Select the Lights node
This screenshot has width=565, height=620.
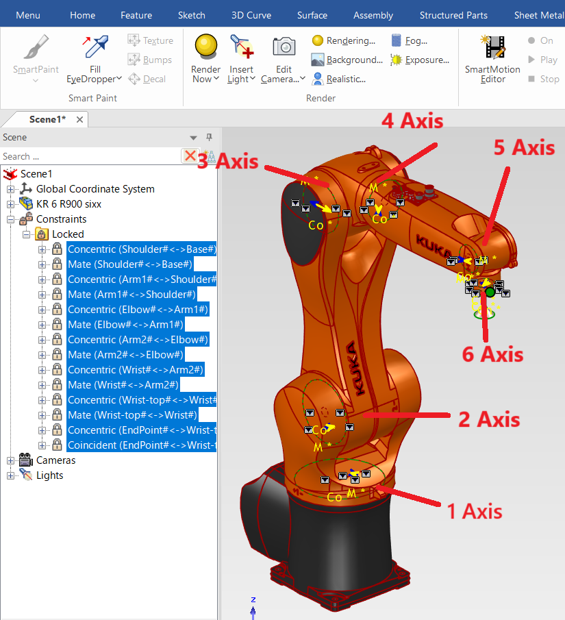(49, 475)
